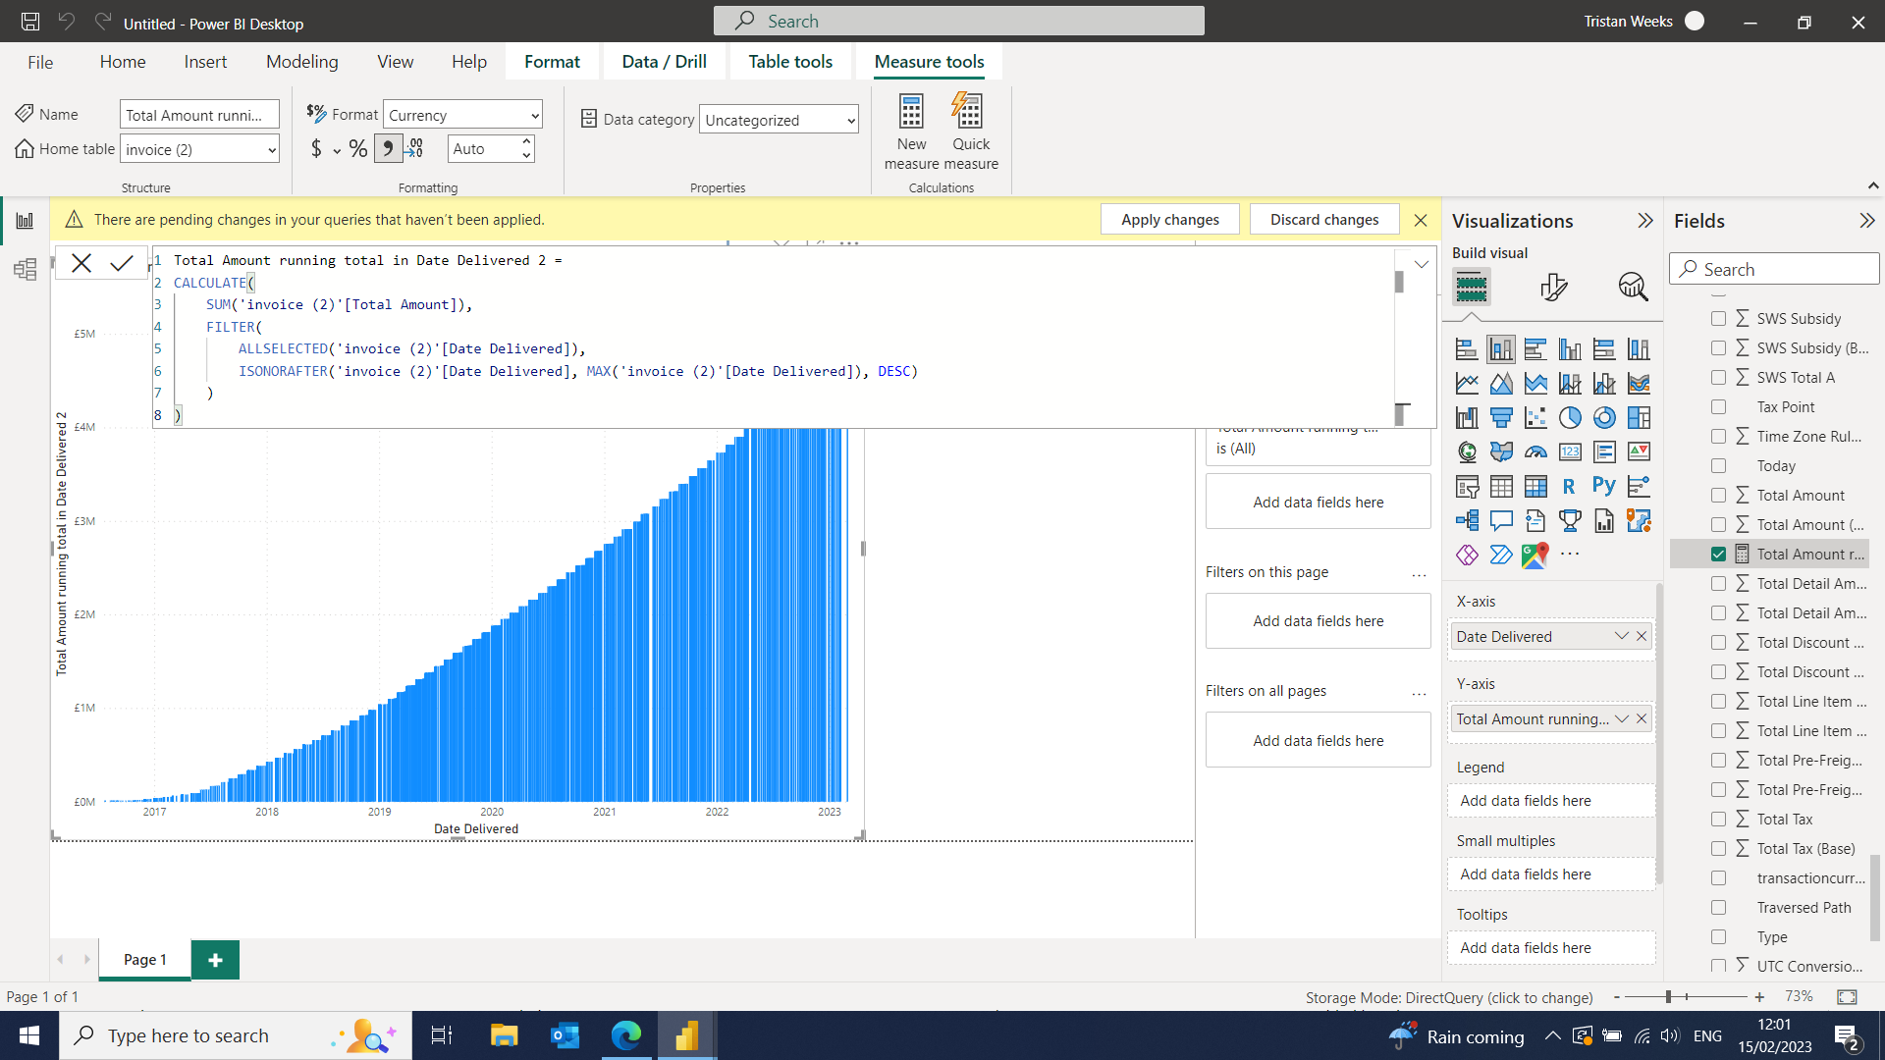Viewport: 1885px width, 1060px height.
Task: Select the decomposition tree visual
Action: pos(1467,521)
